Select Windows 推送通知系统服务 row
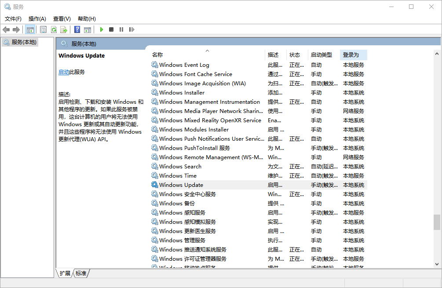The width and height of the screenshot is (442, 288). 259,249
